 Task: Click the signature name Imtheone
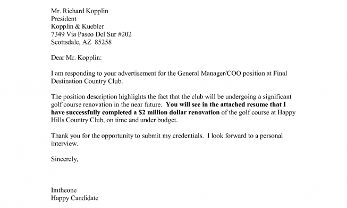(x=64, y=190)
